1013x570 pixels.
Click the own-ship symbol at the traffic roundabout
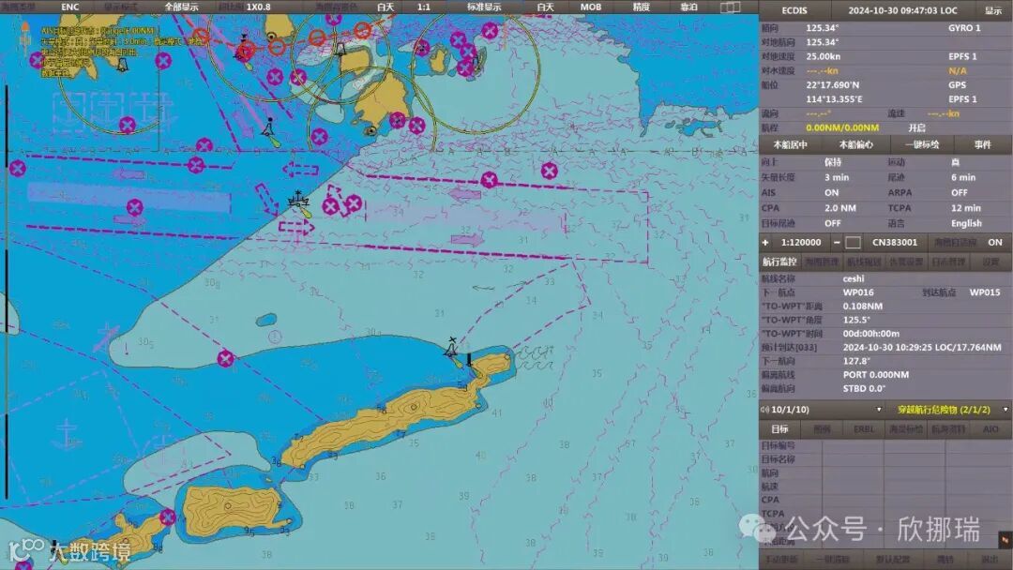click(298, 201)
